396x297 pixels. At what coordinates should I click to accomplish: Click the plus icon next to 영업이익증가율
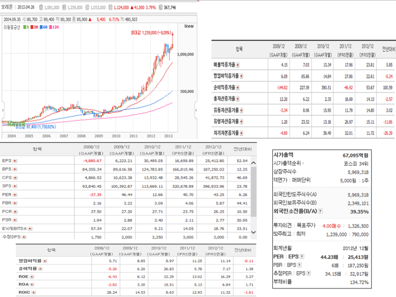tap(241, 77)
